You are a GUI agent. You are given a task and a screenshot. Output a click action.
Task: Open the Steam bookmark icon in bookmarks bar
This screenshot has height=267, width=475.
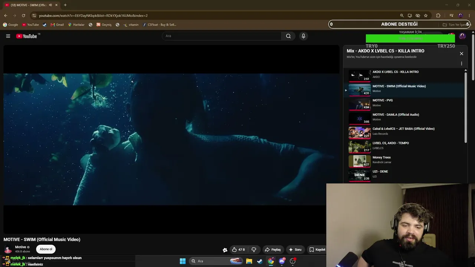click(45, 25)
